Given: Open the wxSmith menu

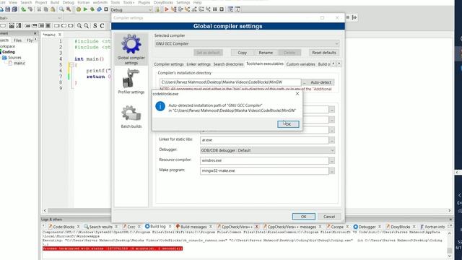Looking at the screenshot, I should (x=100, y=2).
